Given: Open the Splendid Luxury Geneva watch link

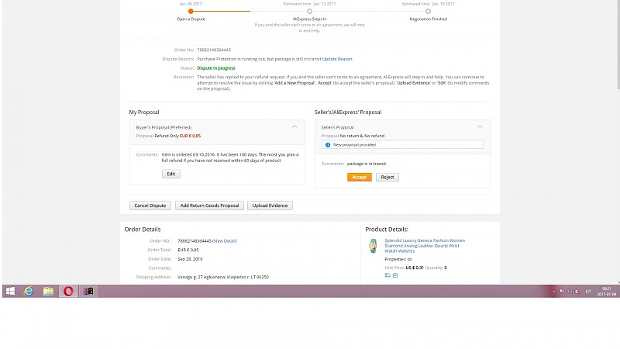Looking at the screenshot, I should click(x=425, y=246).
